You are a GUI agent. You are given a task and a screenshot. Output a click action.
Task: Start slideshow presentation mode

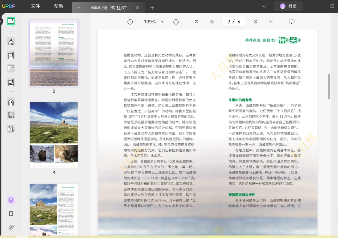click(292, 22)
